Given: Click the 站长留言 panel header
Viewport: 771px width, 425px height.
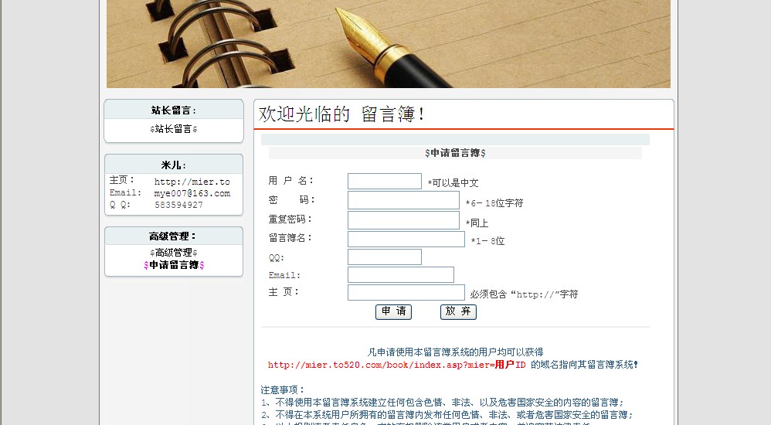Looking at the screenshot, I should pyautogui.click(x=174, y=110).
